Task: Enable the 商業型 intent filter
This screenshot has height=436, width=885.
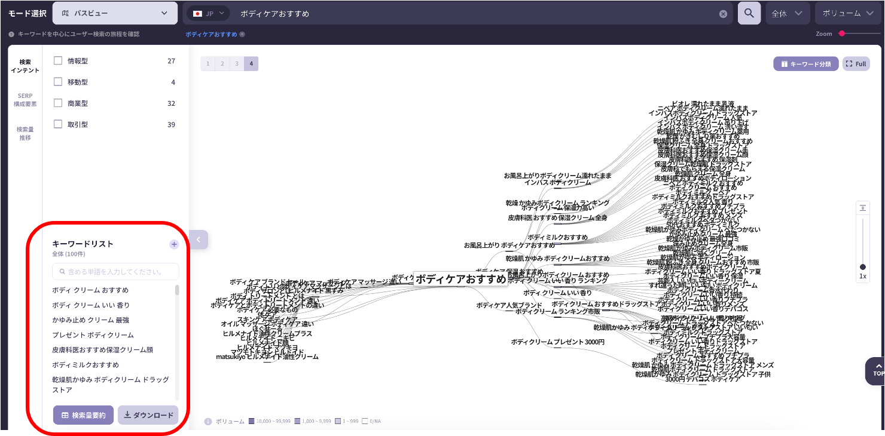Action: pos(58,103)
